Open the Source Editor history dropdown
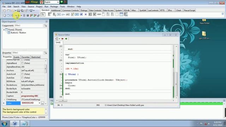The height and width of the screenshot is (127, 226). [59, 39]
